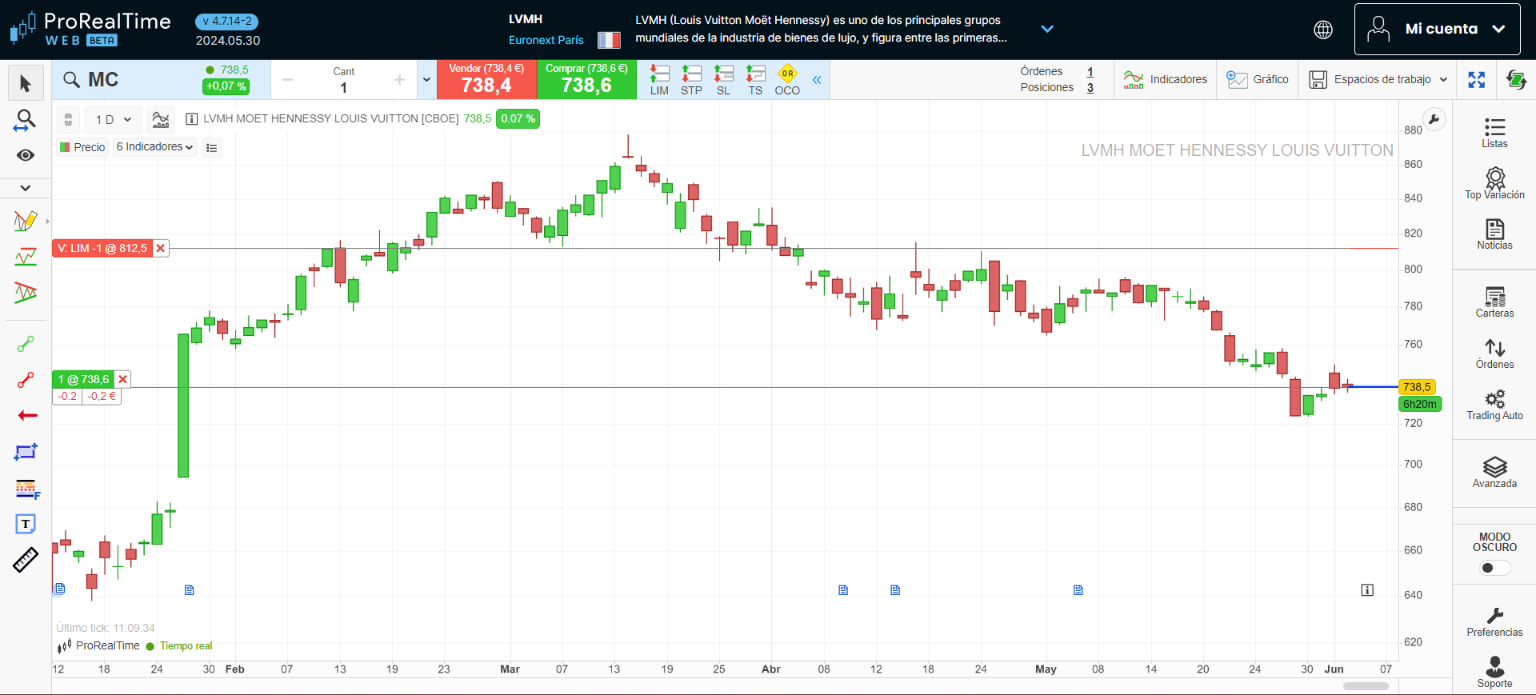This screenshot has height=695, width=1536.
Task: Toggle MODO OSCURO dark mode switch
Action: (x=1494, y=568)
